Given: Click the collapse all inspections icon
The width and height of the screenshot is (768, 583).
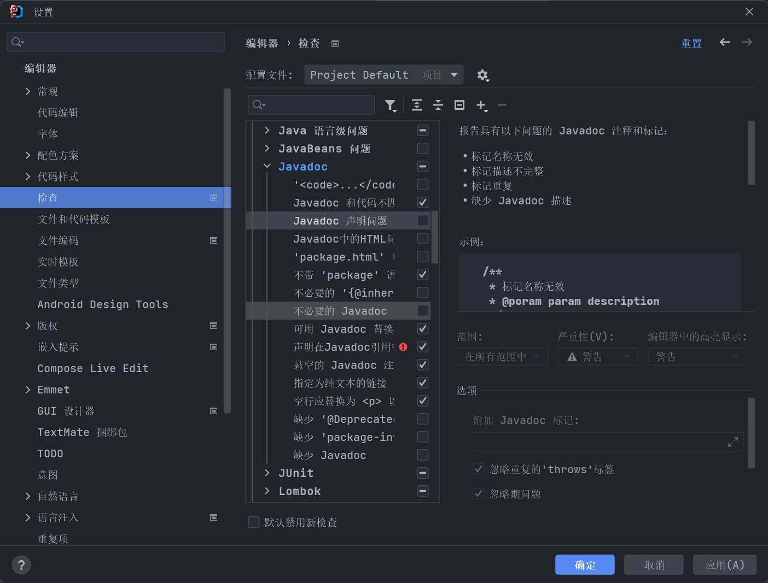Looking at the screenshot, I should 438,105.
